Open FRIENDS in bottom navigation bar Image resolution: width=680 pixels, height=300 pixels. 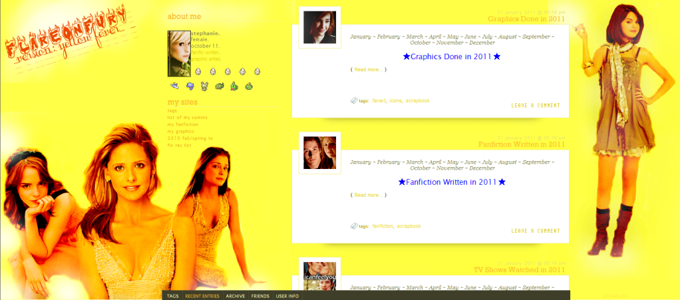coord(260,296)
